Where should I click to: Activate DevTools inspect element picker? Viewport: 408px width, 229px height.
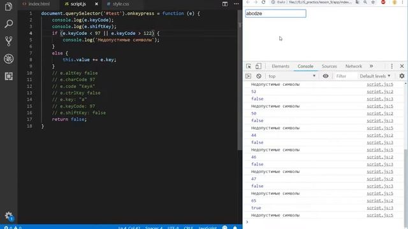click(249, 66)
